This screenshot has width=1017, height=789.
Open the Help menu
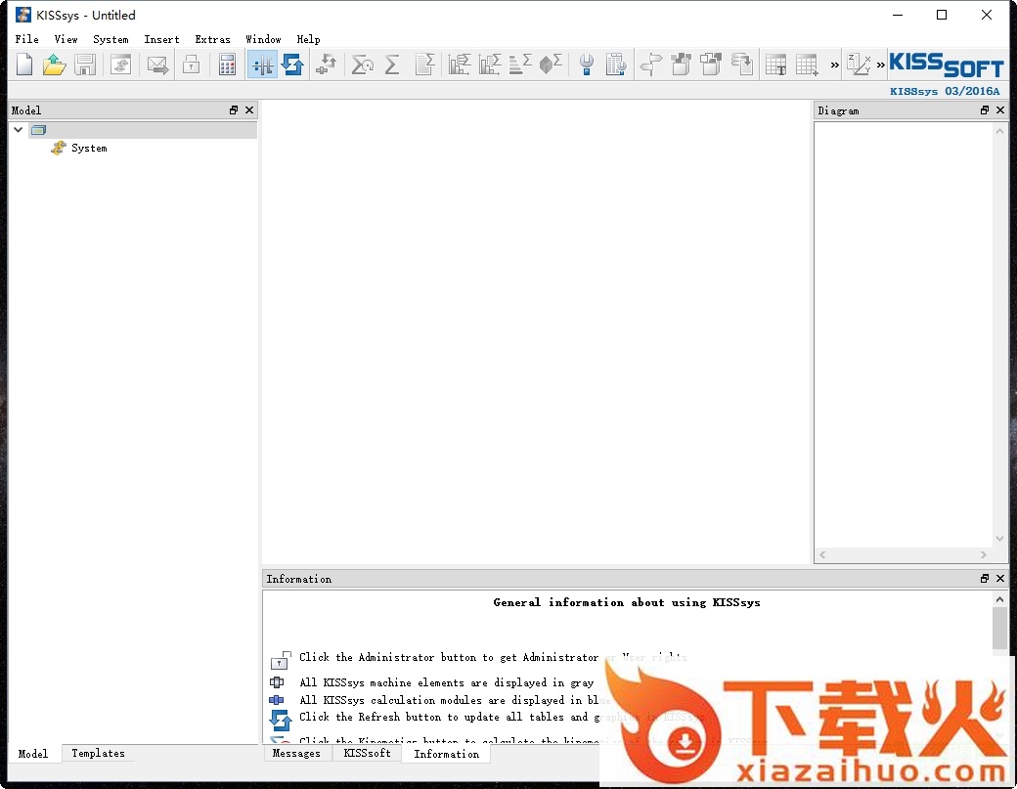pos(308,39)
